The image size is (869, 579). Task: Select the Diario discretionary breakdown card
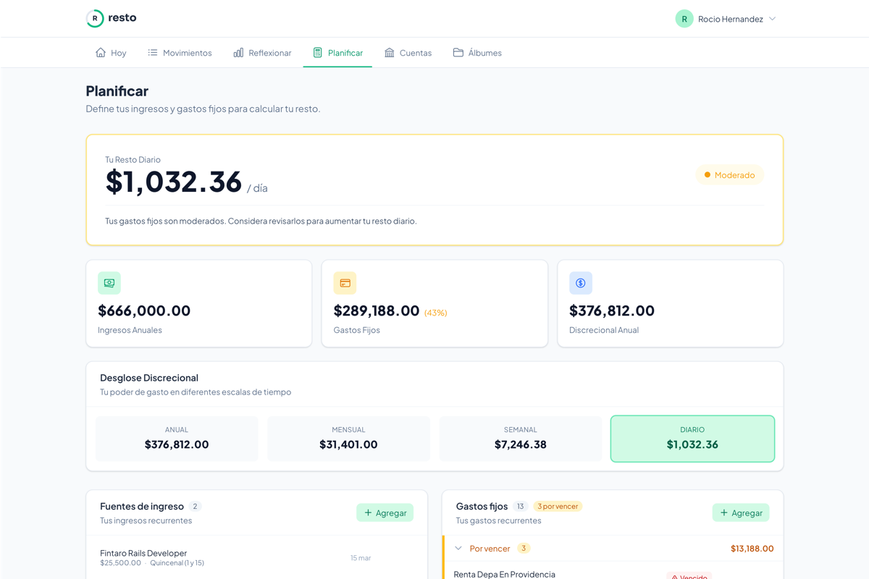pyautogui.click(x=692, y=439)
